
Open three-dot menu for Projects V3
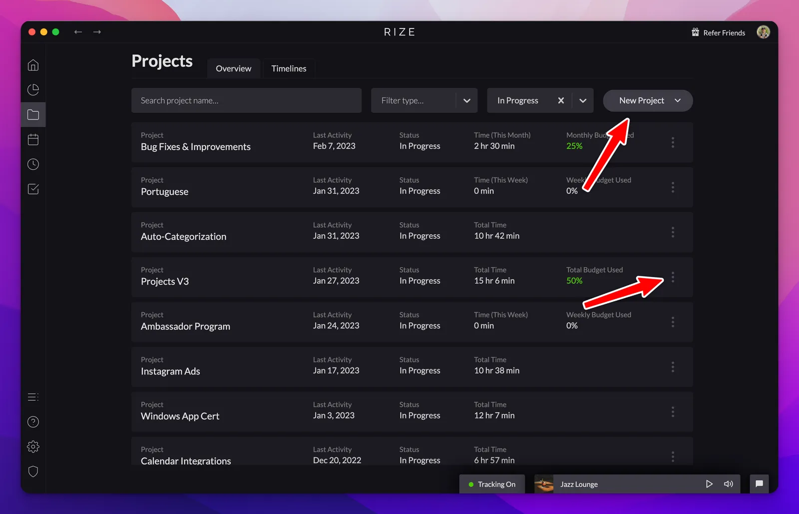pos(673,277)
